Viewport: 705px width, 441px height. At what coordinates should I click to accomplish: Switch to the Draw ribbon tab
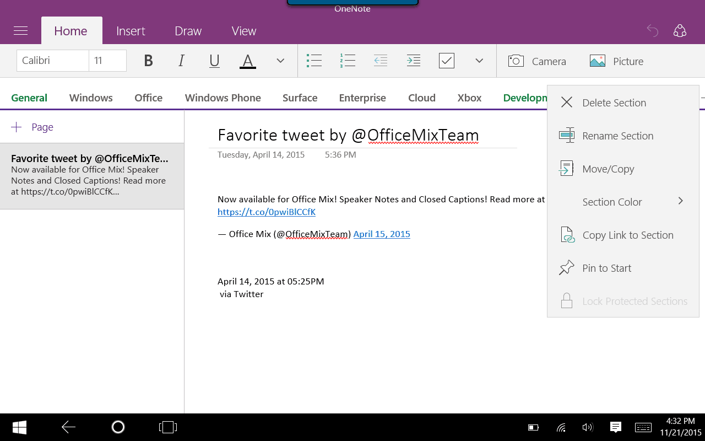coord(188,31)
